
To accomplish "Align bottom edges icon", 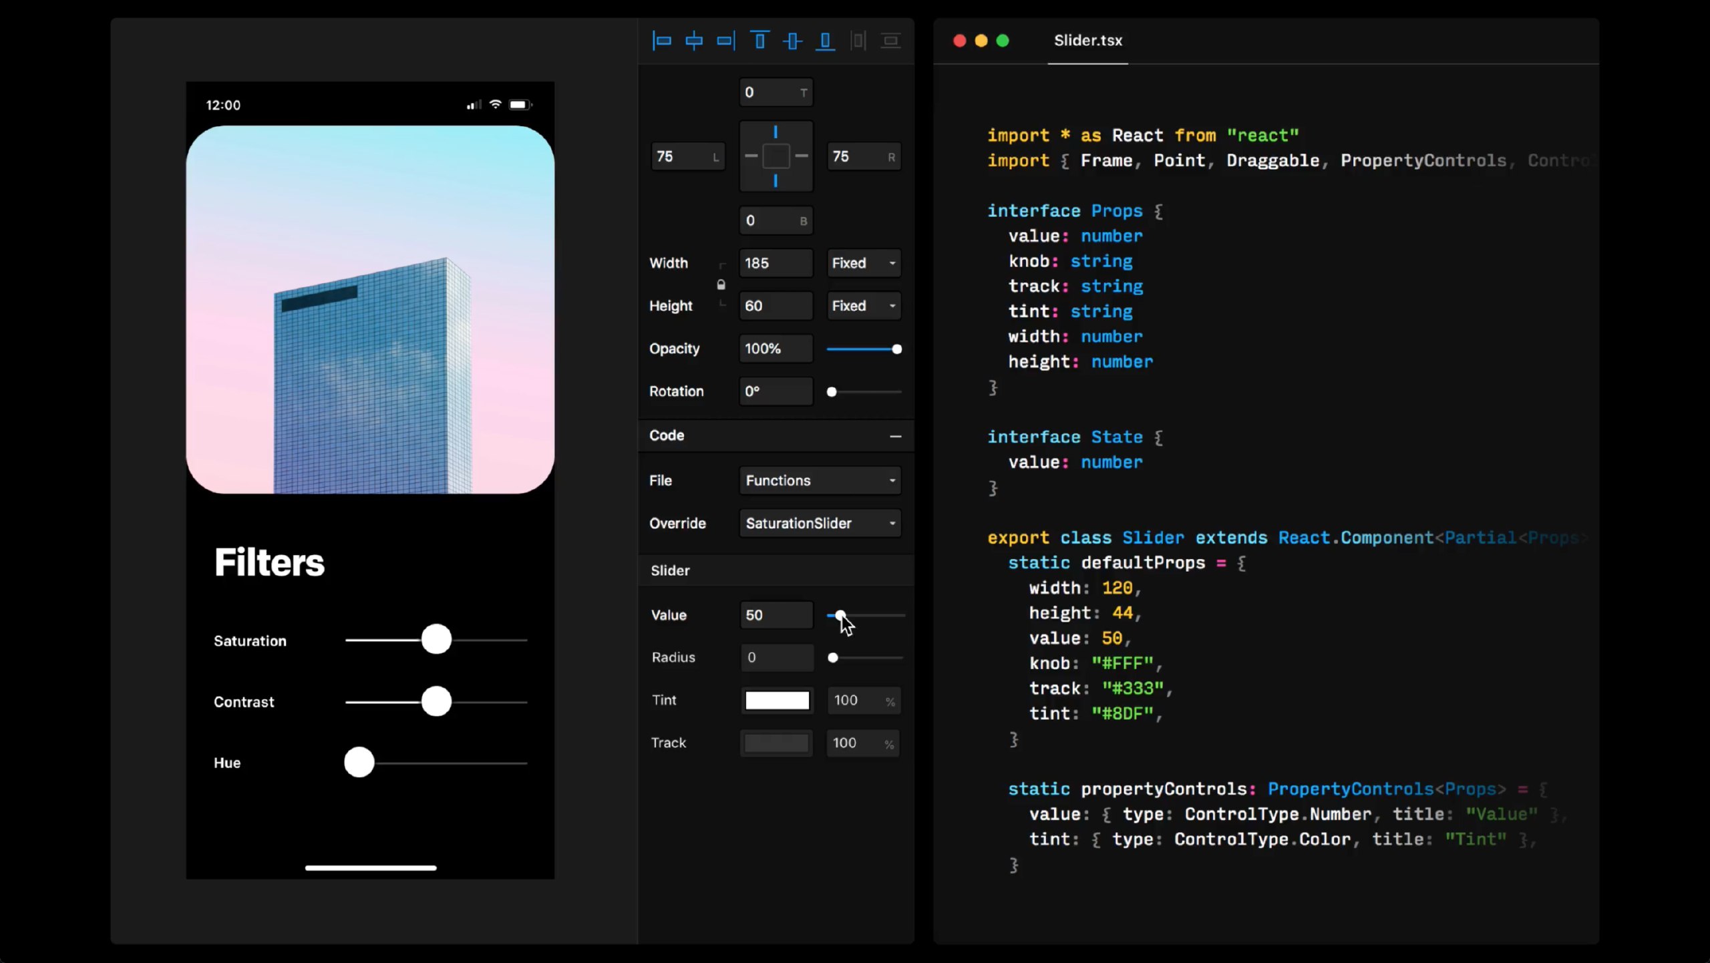I will click(x=826, y=41).
